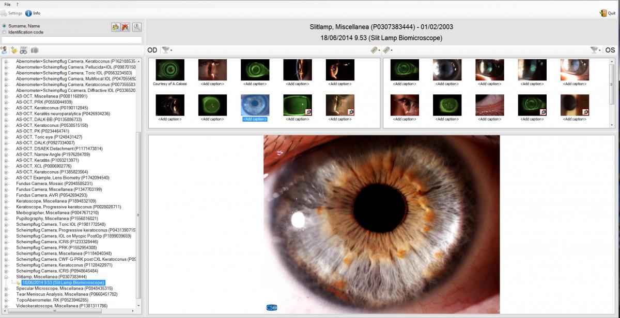Click the add new exam folder icon
The image size is (620, 318).
tap(14, 50)
